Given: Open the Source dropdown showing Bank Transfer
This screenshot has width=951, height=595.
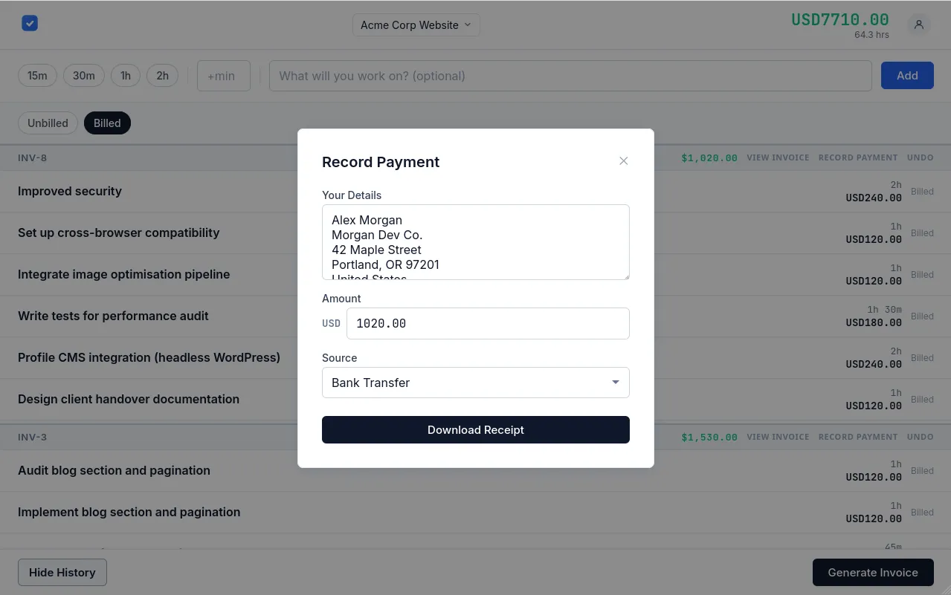Looking at the screenshot, I should (x=475, y=382).
